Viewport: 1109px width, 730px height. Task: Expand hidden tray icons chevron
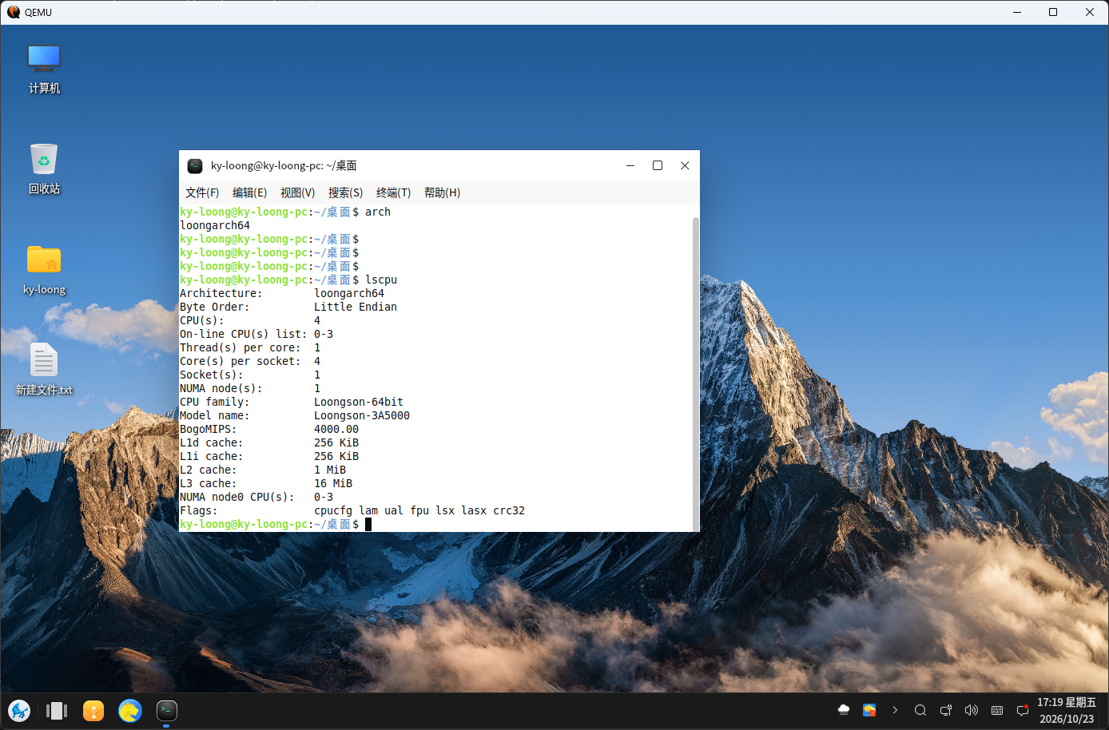895,710
